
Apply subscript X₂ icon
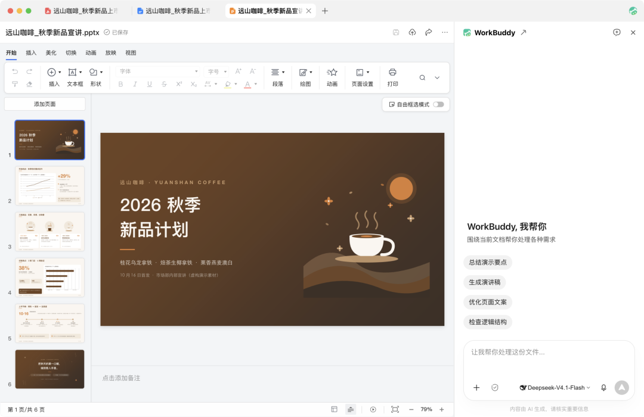click(194, 84)
